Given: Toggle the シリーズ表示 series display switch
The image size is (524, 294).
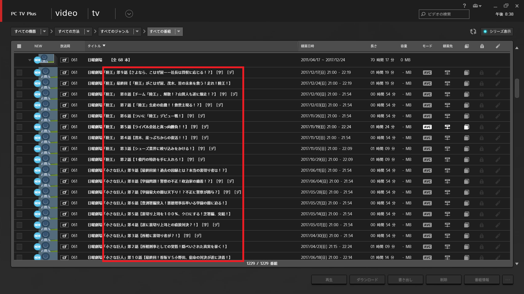Looking at the screenshot, I should point(497,32).
